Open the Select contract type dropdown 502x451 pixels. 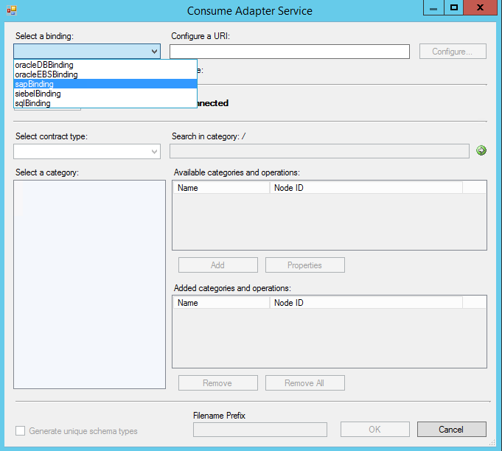(87, 151)
